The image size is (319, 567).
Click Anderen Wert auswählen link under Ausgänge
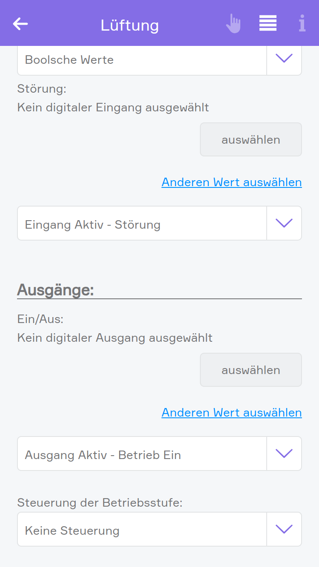231,413
